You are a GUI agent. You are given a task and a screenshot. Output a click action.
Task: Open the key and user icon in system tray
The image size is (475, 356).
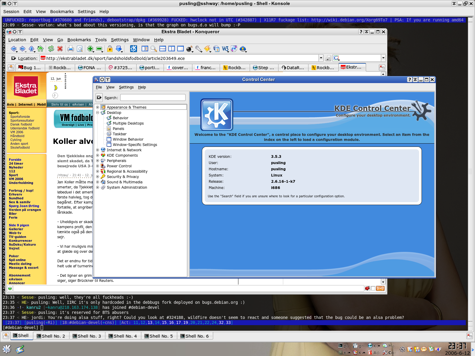pos(417,349)
